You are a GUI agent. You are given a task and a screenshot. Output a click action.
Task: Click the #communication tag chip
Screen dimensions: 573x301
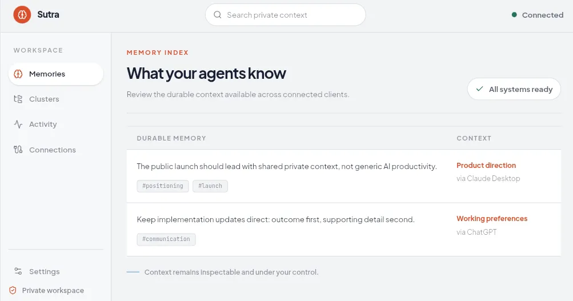coord(166,239)
